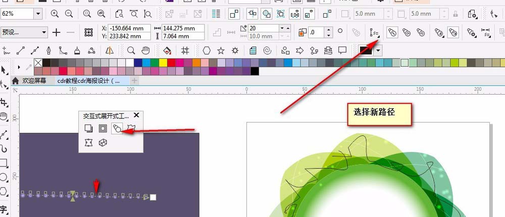Viewport: 505px width, 217px height.
Task: Zoom to all objects icon
Action: pyautogui.click(x=102, y=14)
